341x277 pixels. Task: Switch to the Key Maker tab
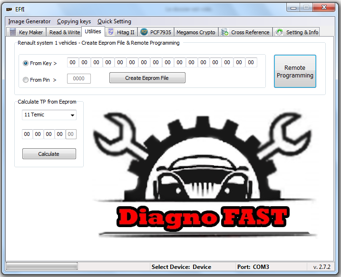coord(26,32)
